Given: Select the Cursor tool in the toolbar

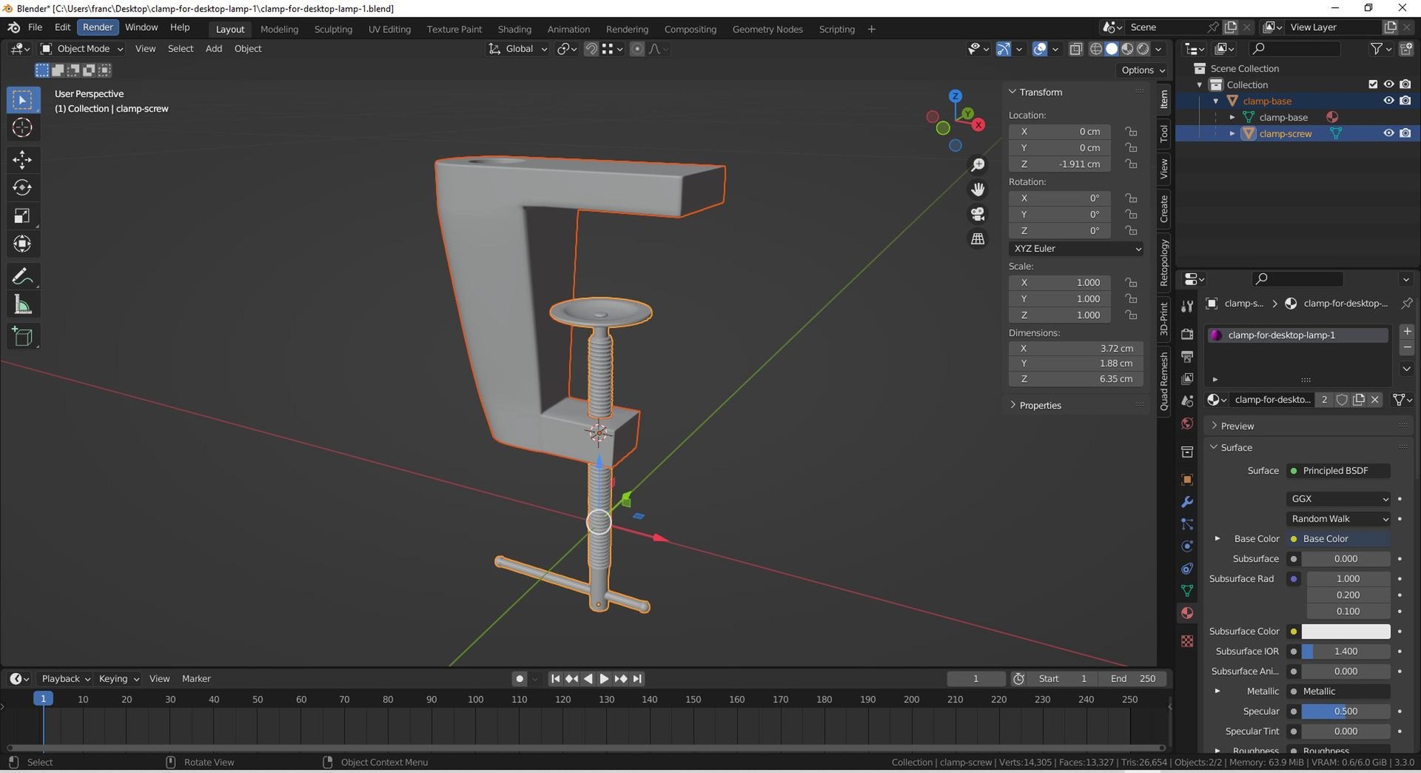Looking at the screenshot, I should tap(22, 127).
